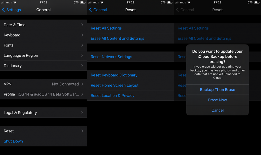Tap Reset Keyboard Dictionary
This screenshot has height=155, width=261.
(x=114, y=75)
